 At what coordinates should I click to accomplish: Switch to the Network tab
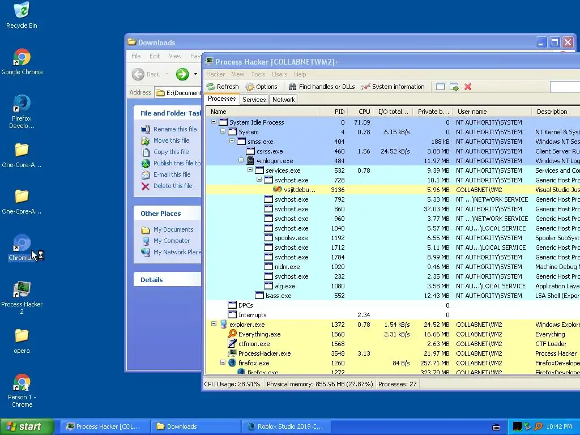tap(284, 100)
